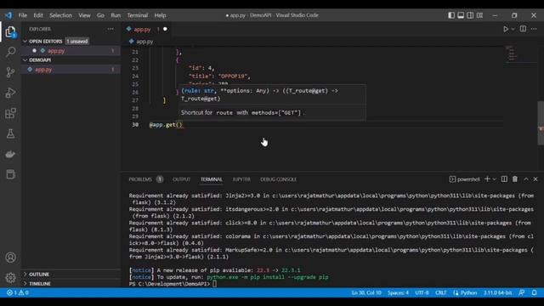Open editor More Actions ellipsis
544x306 pixels.
[x=534, y=29]
